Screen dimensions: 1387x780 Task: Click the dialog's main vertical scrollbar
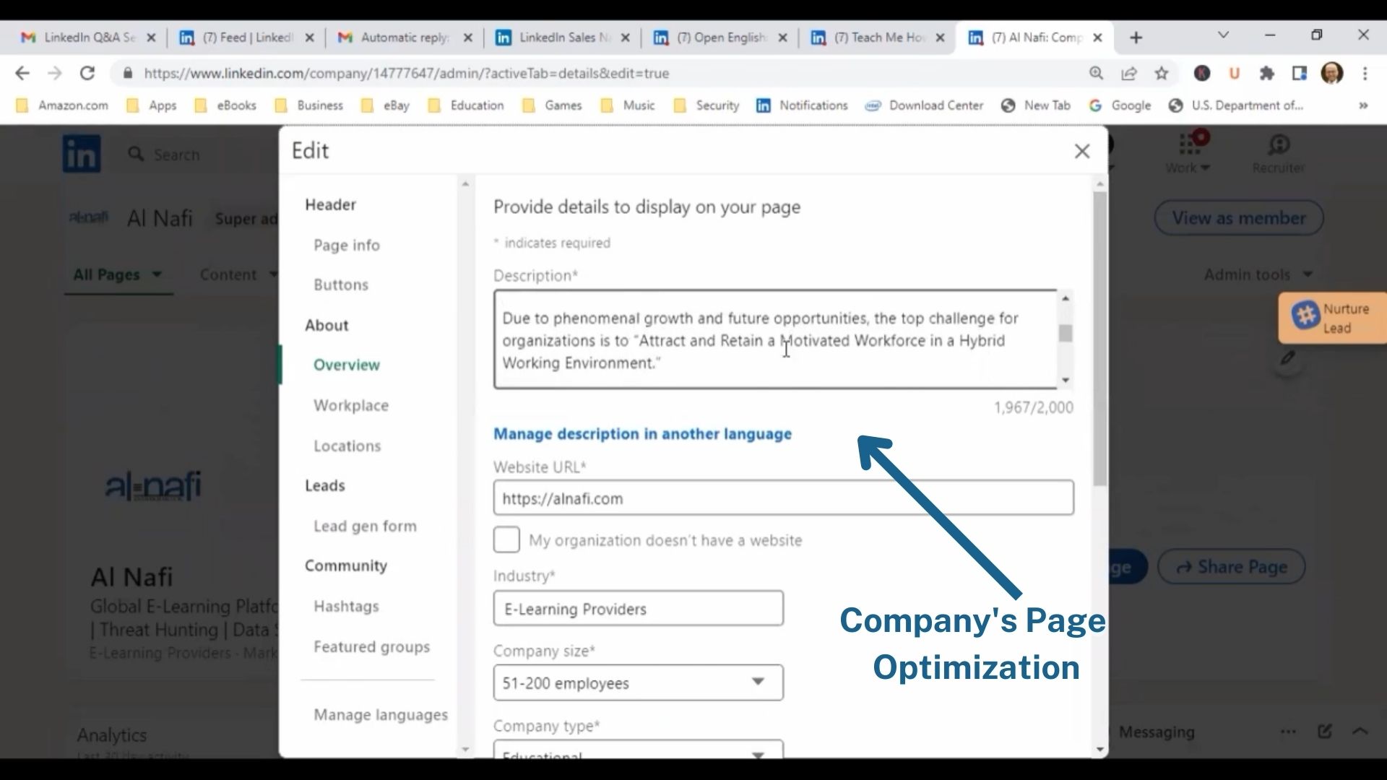[x=1100, y=339]
